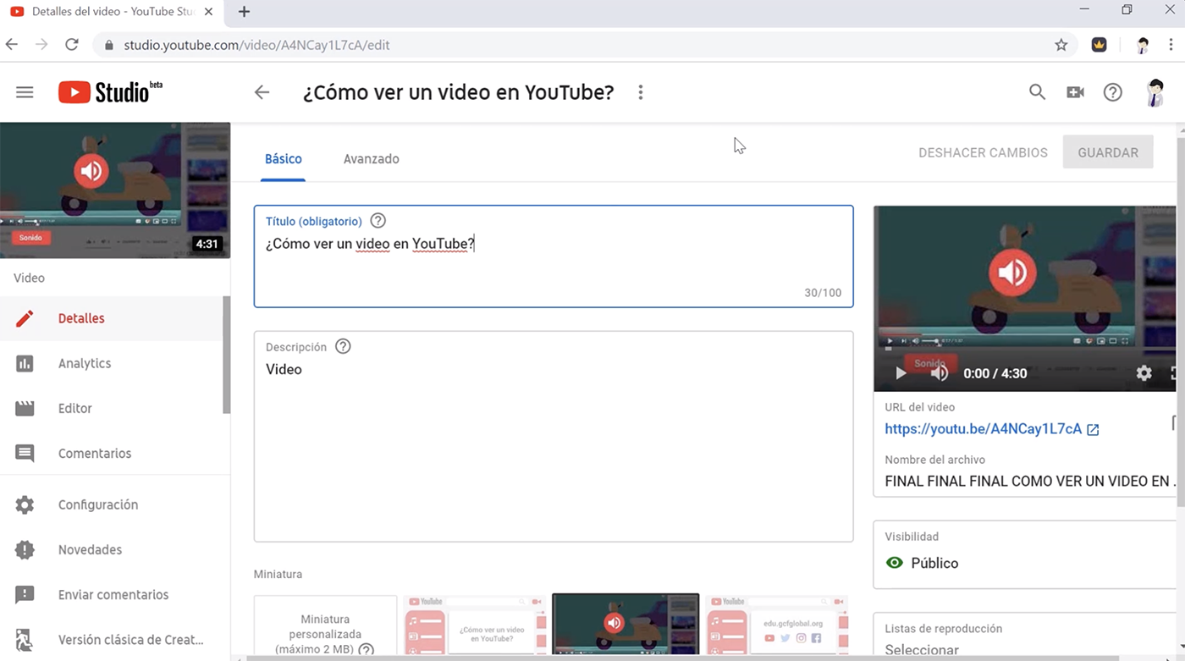
Task: Switch to the Avanzado tab
Action: pos(371,159)
